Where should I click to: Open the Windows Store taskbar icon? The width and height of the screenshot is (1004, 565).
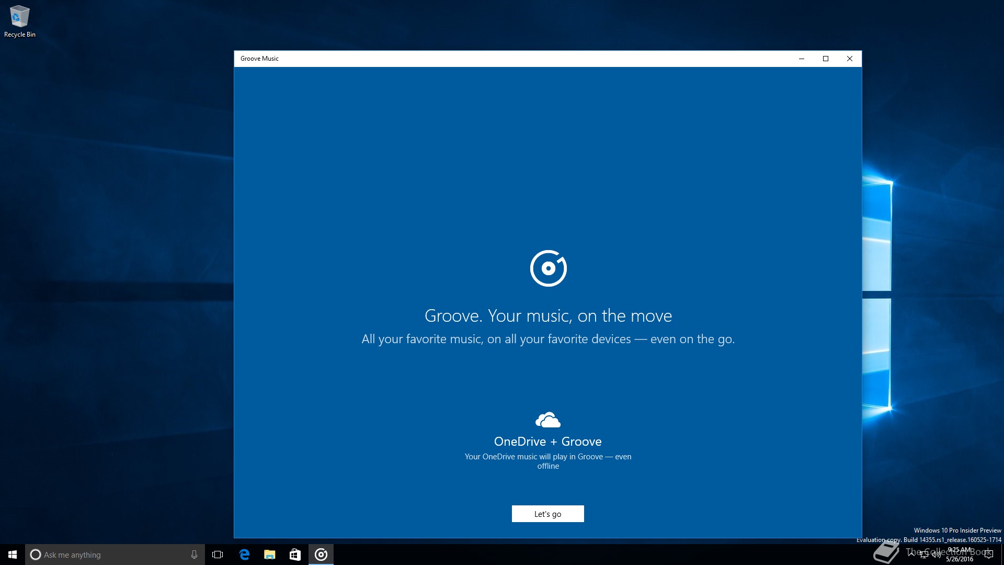tap(295, 555)
